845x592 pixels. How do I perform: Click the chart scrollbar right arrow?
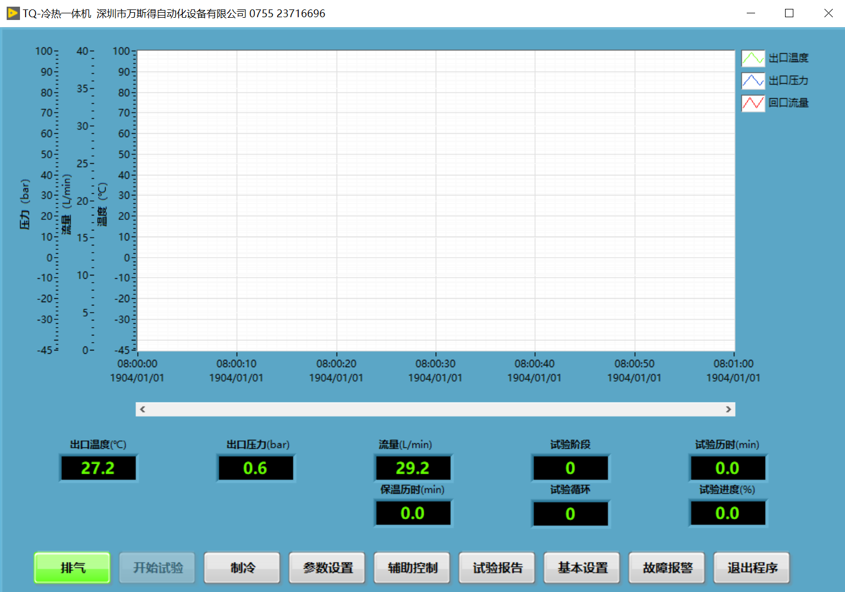[728, 409]
